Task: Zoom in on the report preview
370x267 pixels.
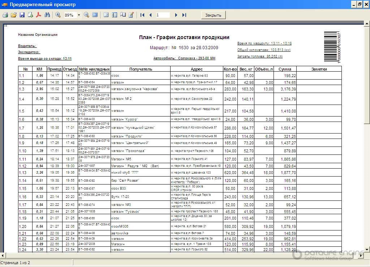Action: pos(58,15)
